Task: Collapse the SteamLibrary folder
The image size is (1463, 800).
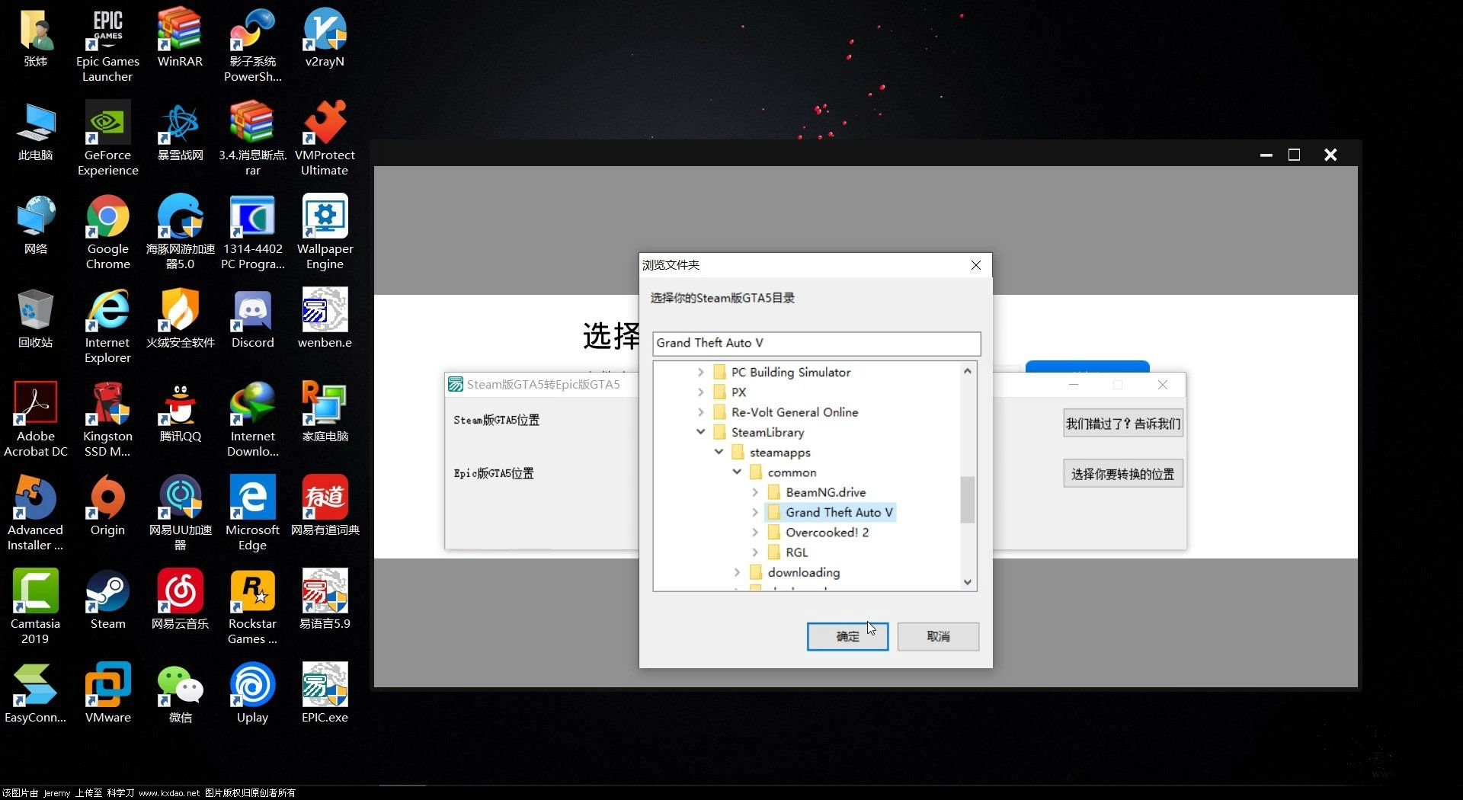Action: [x=700, y=432]
